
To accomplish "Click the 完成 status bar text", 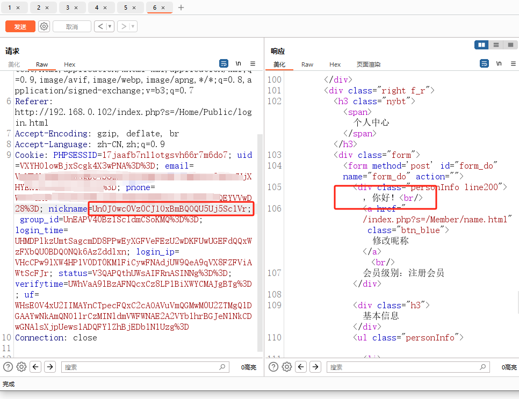I will click(9, 384).
